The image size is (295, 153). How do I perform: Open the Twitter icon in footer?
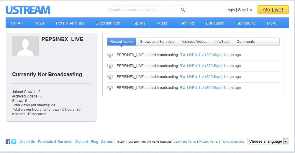[14, 142]
